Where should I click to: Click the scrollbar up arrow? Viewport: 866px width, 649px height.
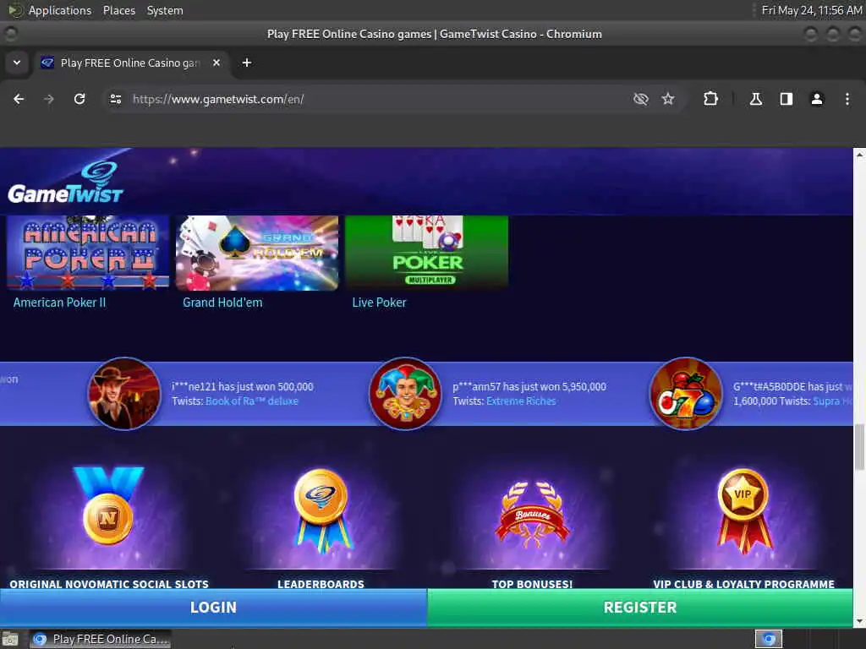click(x=859, y=155)
